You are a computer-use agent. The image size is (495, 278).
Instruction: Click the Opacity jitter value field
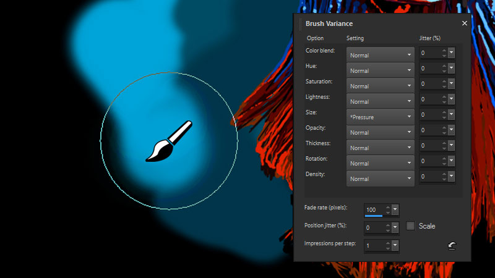[x=430, y=130]
